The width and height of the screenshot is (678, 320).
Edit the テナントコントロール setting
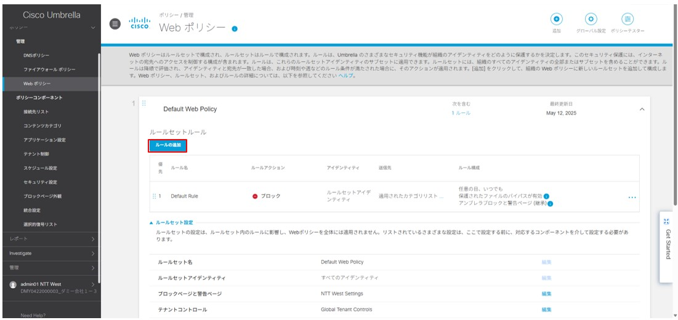[547, 310]
